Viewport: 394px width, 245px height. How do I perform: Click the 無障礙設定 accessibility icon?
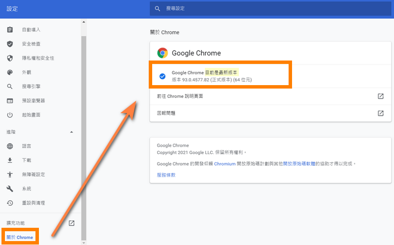(x=10, y=175)
